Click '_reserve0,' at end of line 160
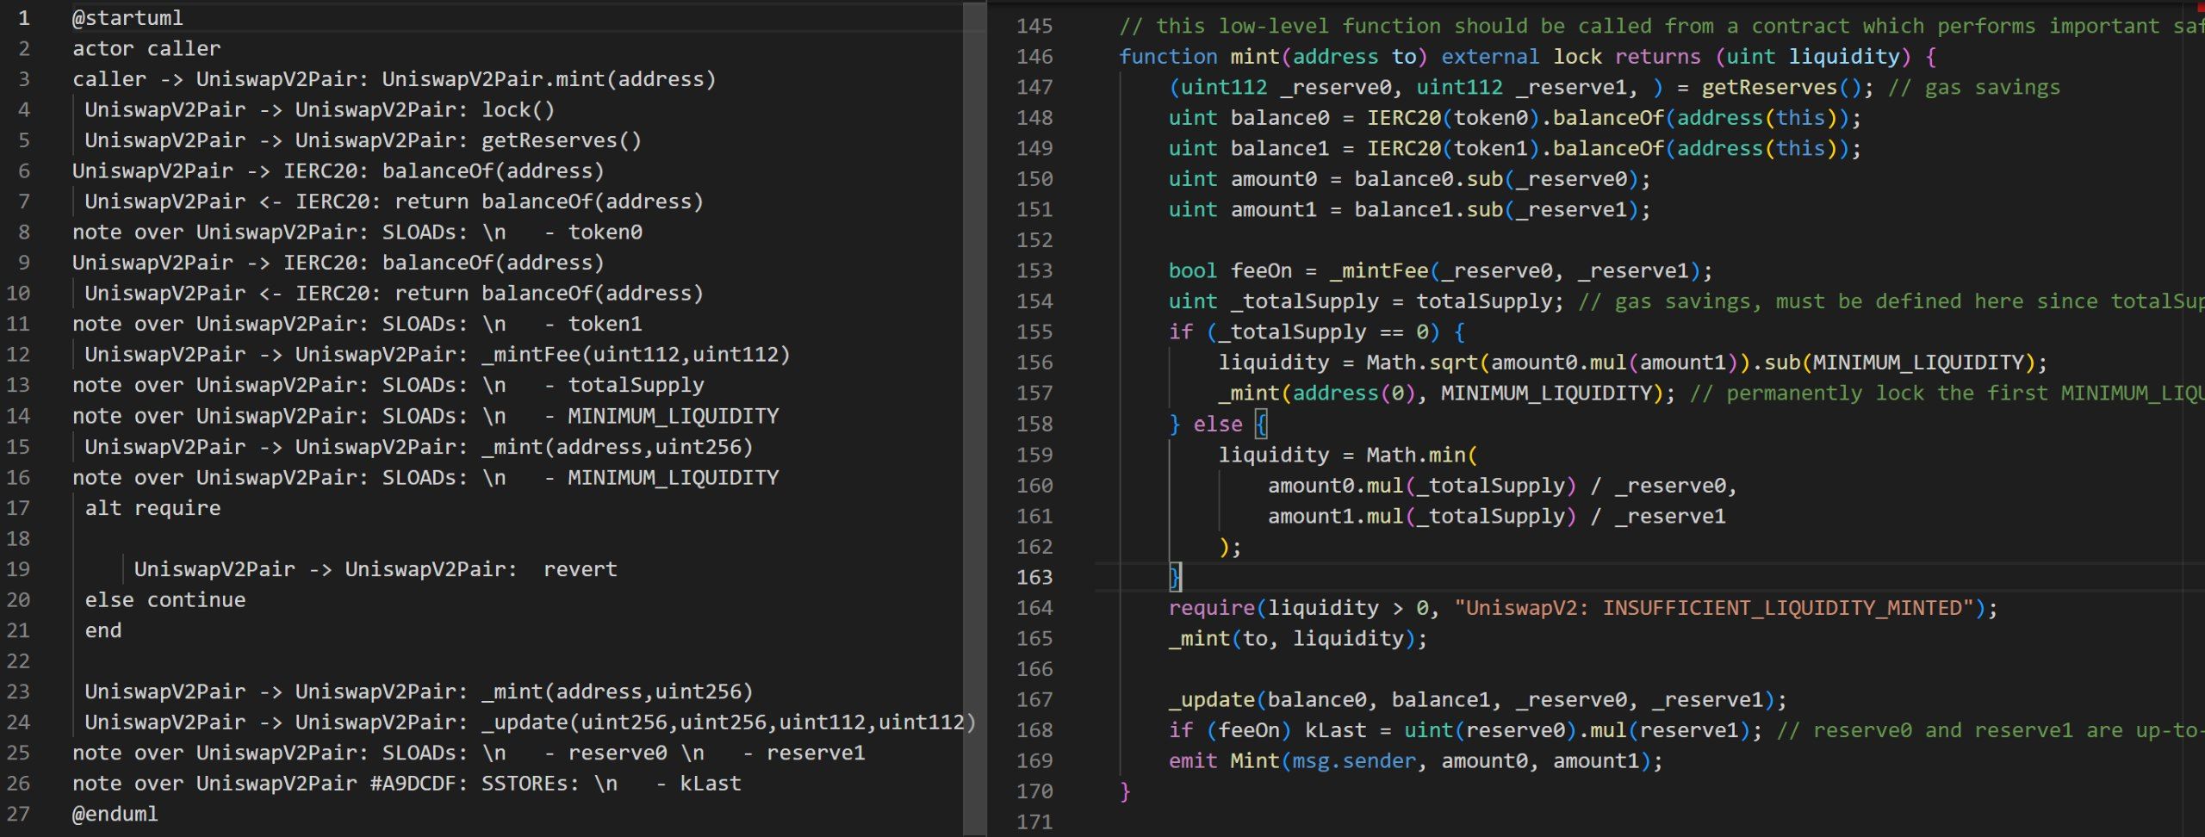 (x=1676, y=486)
